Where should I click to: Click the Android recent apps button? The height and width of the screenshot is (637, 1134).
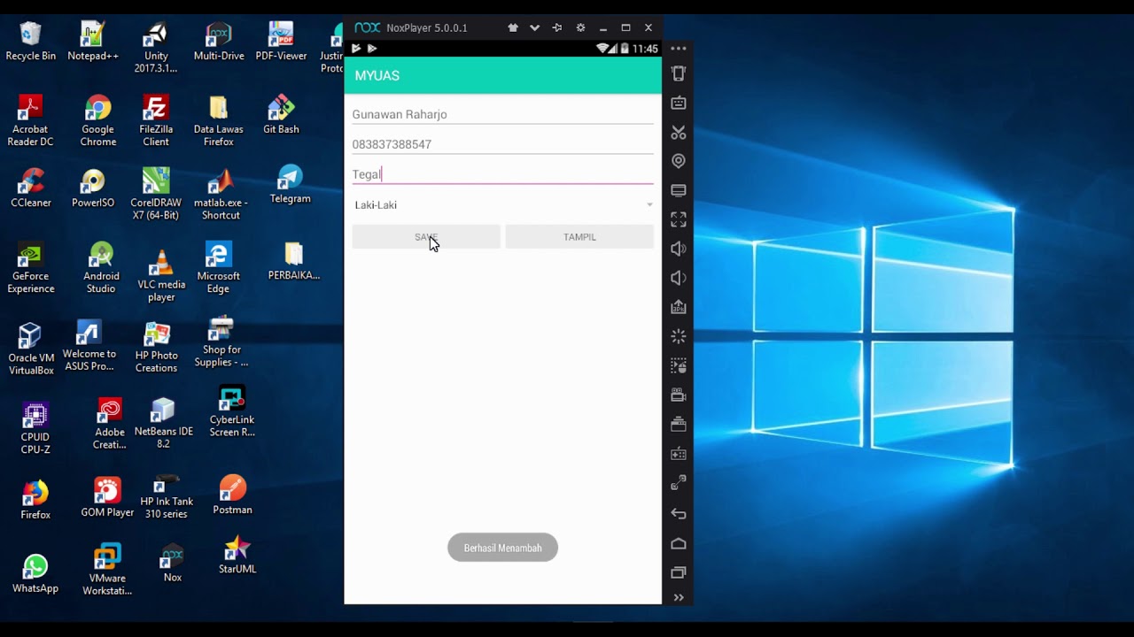coord(679,572)
